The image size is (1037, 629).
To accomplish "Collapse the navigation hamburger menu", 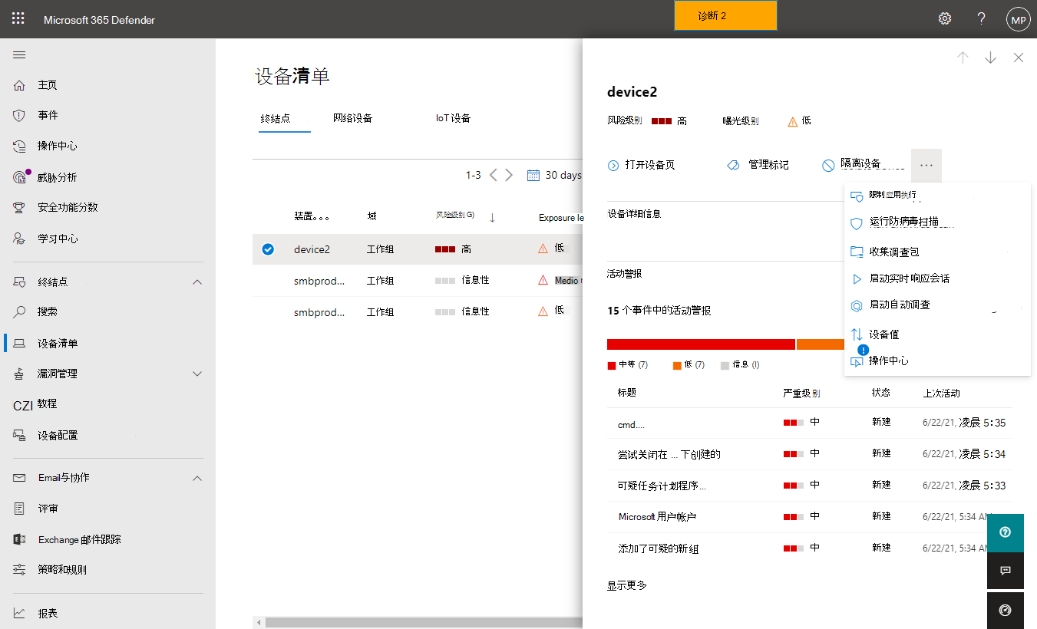I will (x=19, y=54).
